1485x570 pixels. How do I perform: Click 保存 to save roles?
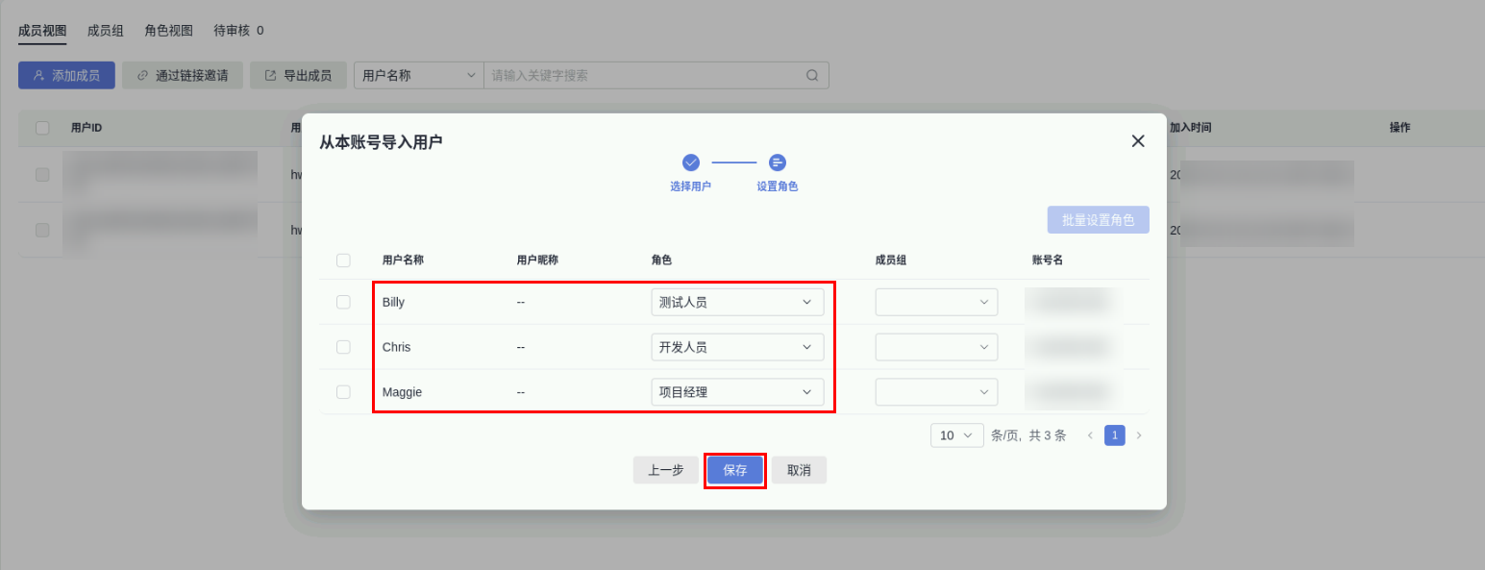tap(735, 470)
